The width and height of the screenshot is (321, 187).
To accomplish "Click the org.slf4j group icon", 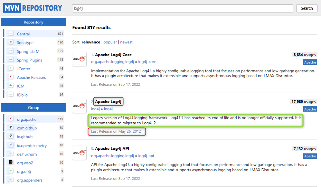I will pos(11,171).
